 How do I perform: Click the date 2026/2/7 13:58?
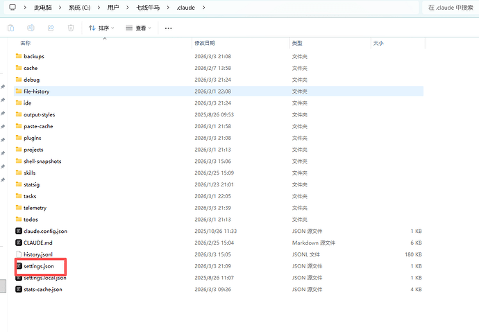(x=212, y=68)
